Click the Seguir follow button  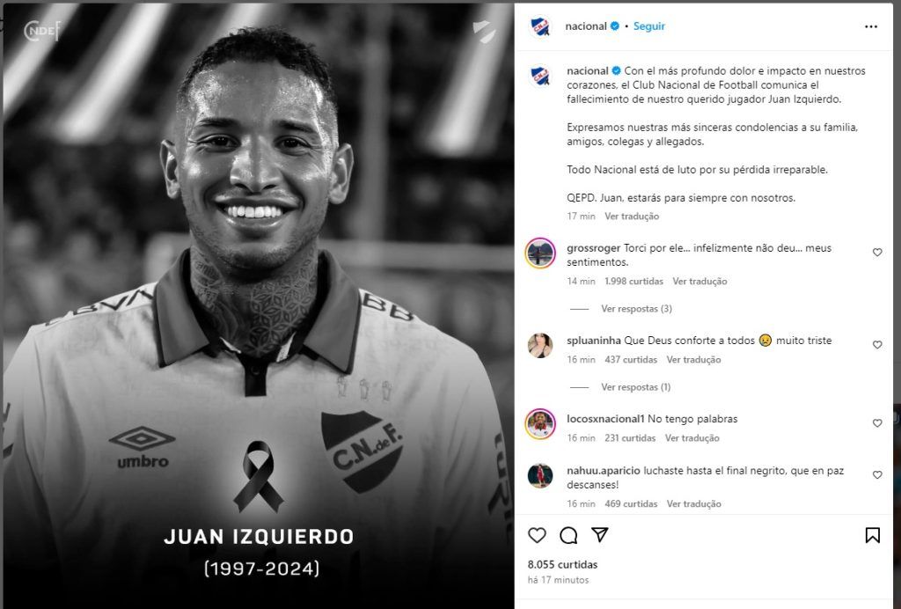(648, 26)
